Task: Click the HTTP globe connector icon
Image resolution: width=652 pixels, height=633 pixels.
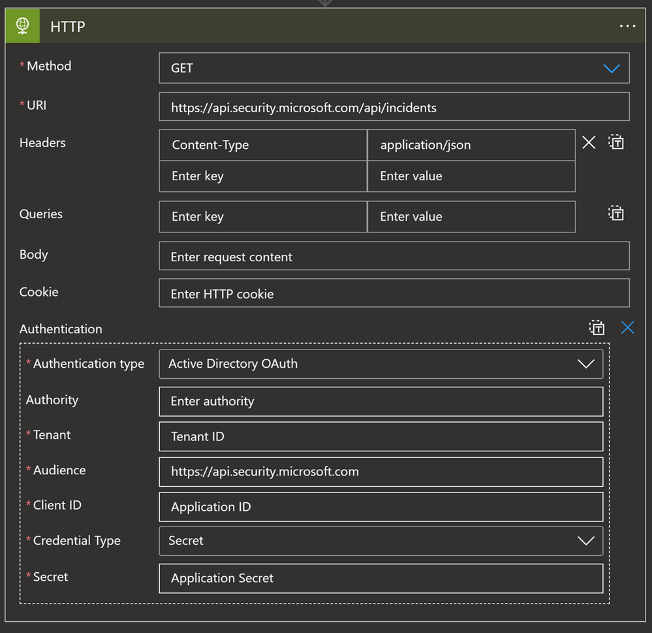Action: 23,26
